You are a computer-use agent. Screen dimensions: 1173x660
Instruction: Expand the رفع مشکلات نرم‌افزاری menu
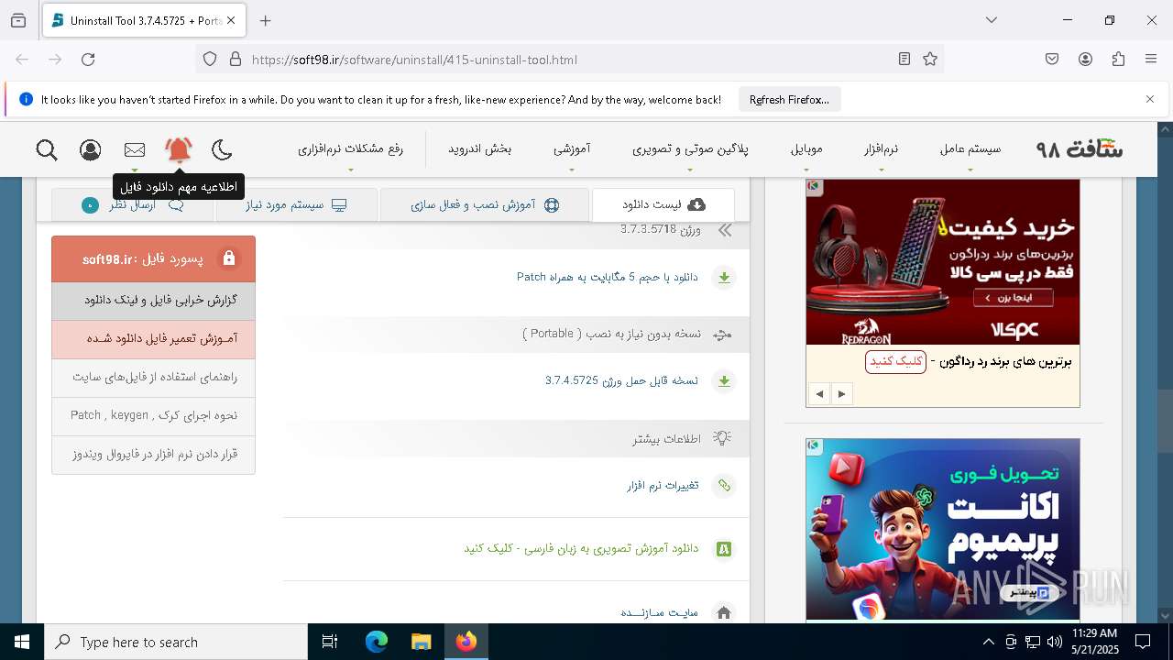pos(350,148)
